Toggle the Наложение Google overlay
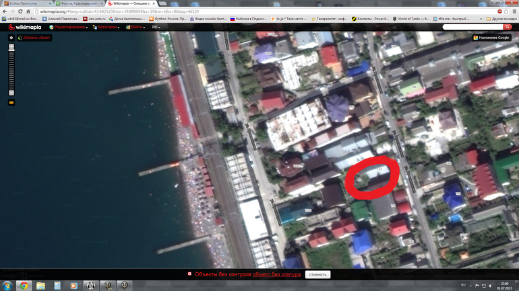The width and height of the screenshot is (519, 291). pos(492,38)
